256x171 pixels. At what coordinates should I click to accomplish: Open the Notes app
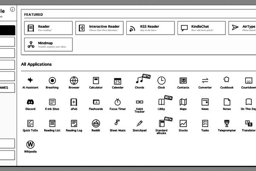(x=227, y=104)
